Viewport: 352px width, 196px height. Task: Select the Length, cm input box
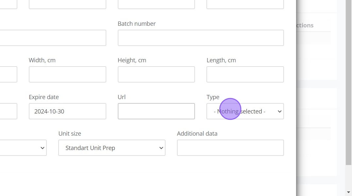tap(245, 74)
